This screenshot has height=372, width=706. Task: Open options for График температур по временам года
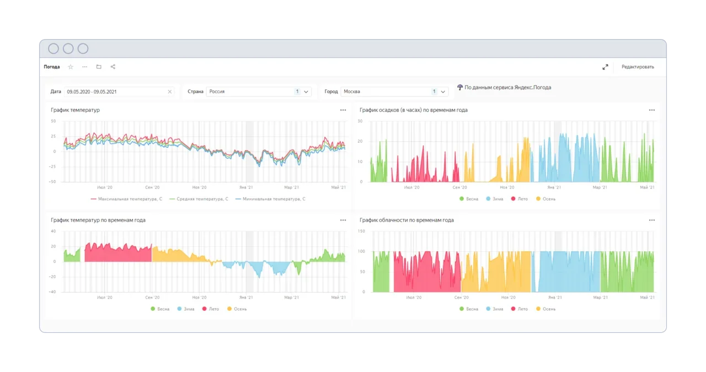click(343, 220)
